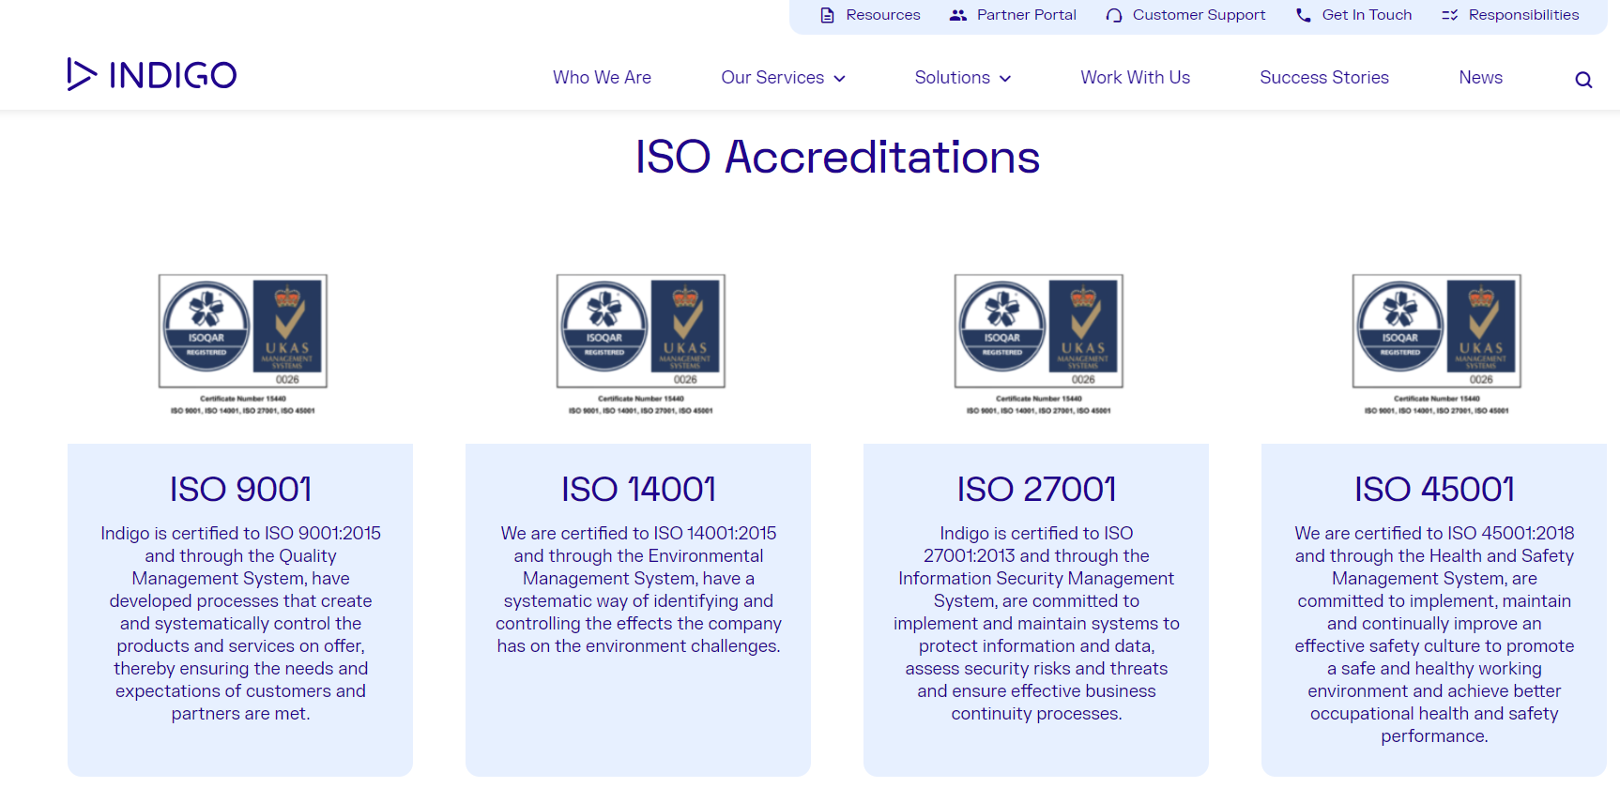Open the Responsibilities link
The height and width of the screenshot is (788, 1620).
(1523, 15)
